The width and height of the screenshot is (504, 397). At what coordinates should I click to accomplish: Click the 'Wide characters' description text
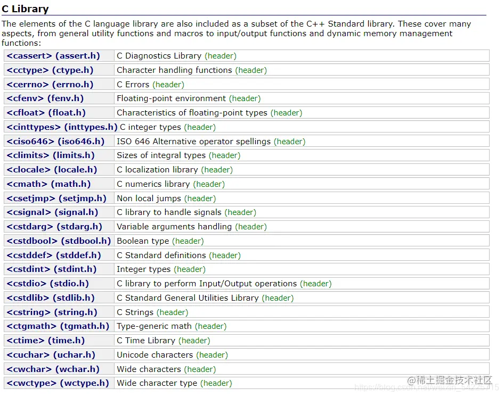pyautogui.click(x=149, y=369)
